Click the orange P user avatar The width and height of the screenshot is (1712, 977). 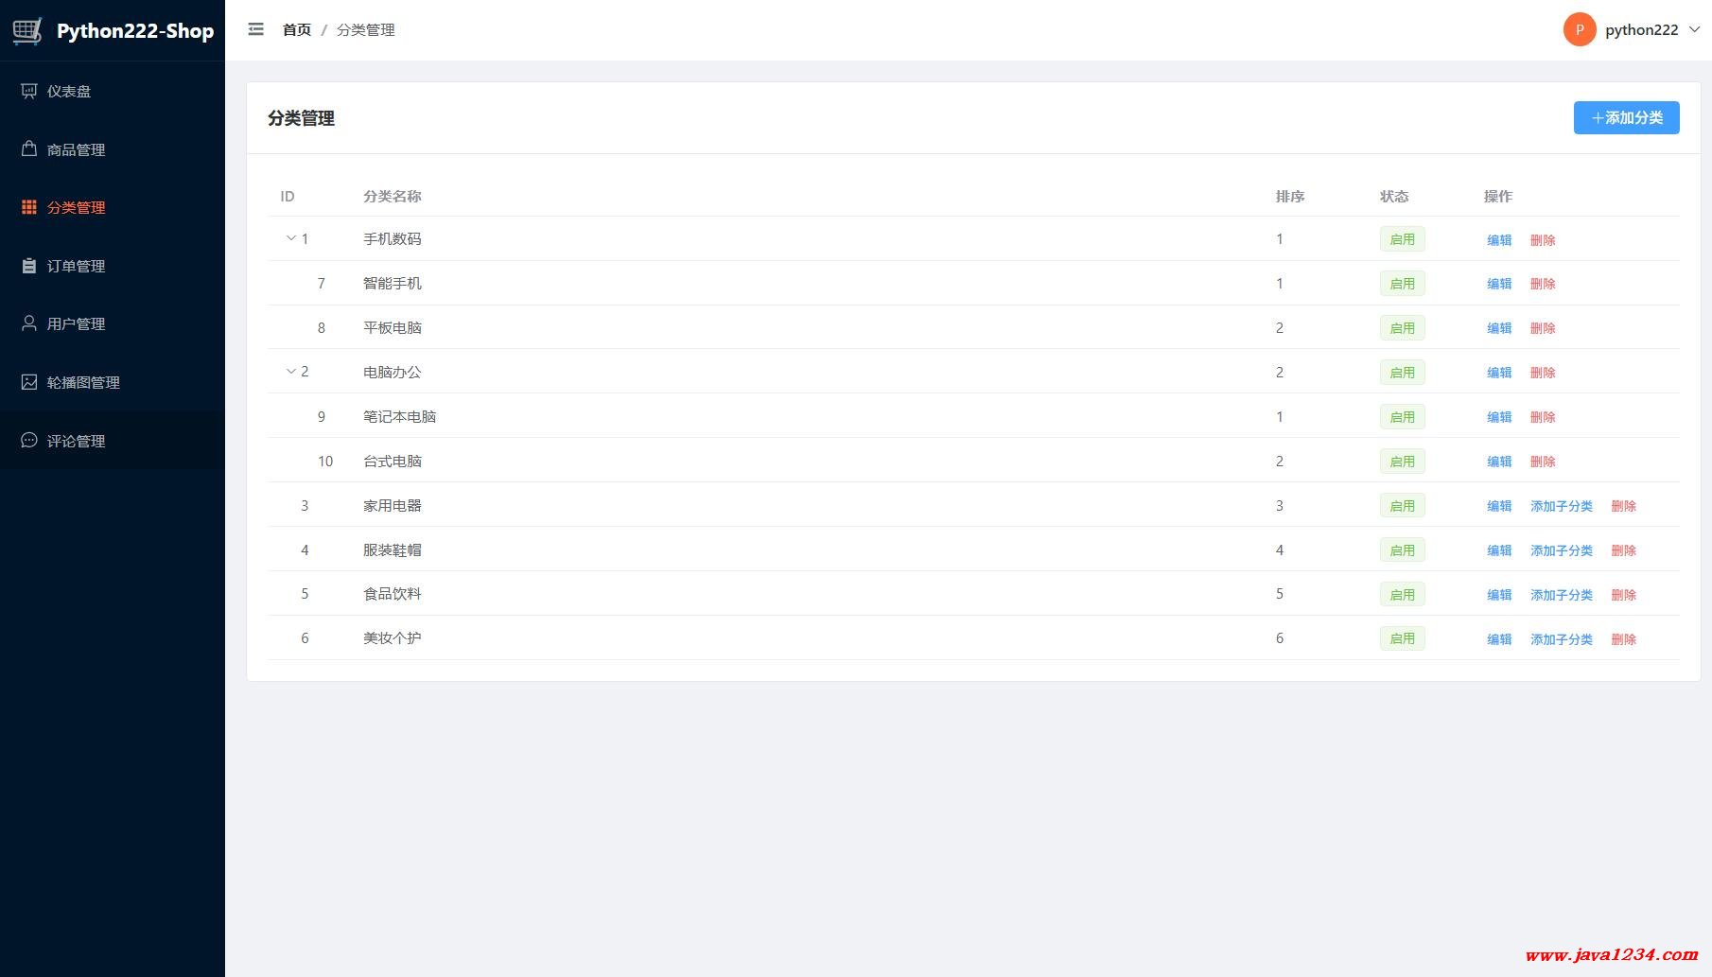click(1580, 29)
